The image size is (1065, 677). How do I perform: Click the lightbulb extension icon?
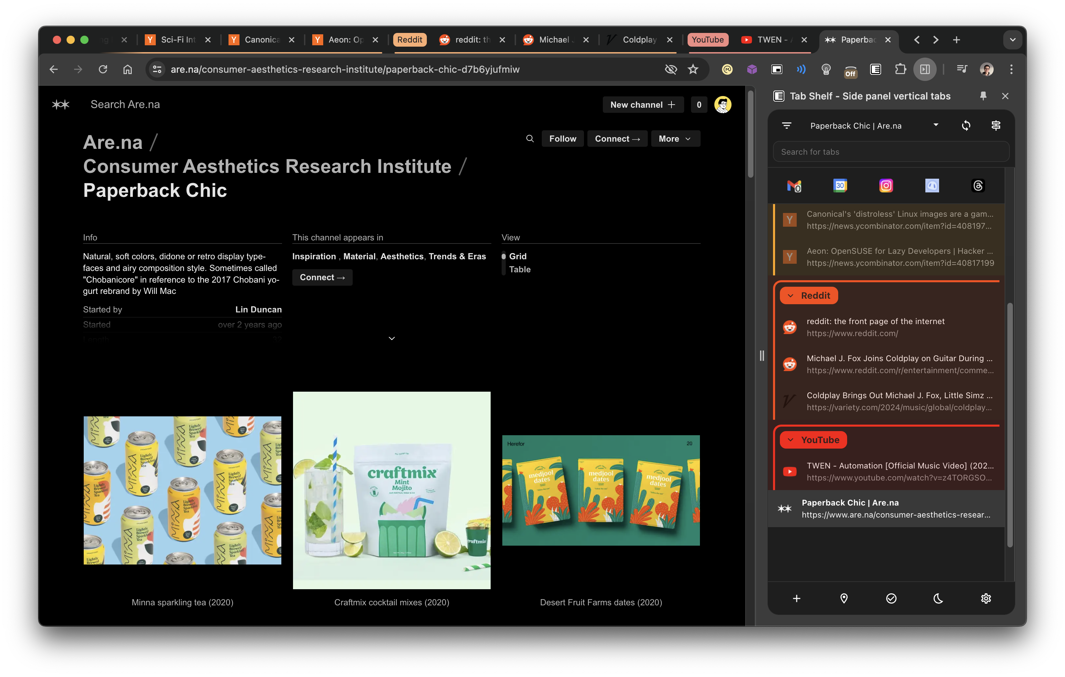[x=826, y=69]
